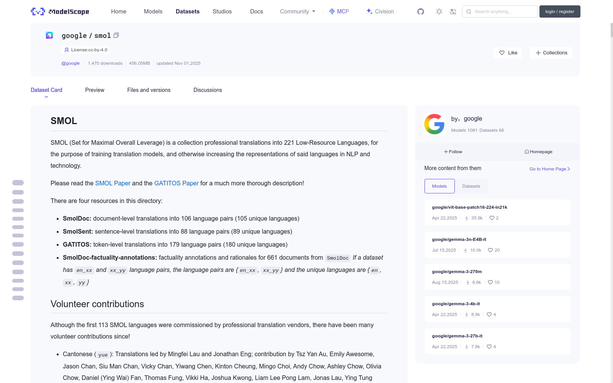The height and width of the screenshot is (383, 613).
Task: Copy the dataset name google/smol
Action: [116, 35]
